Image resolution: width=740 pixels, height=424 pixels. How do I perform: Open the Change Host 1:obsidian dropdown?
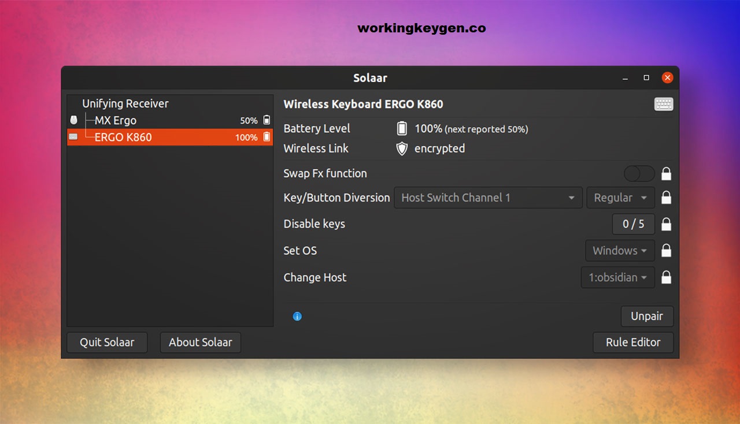(617, 277)
